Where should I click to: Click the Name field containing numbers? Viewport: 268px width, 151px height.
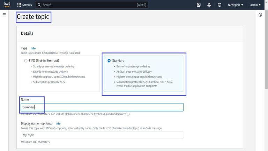pyautogui.click(x=102, y=107)
